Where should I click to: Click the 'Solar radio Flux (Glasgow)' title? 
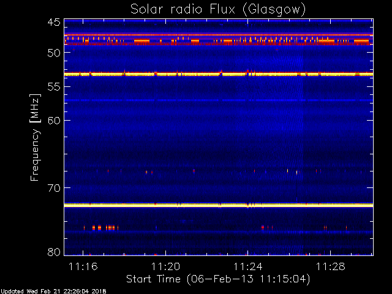218,10
